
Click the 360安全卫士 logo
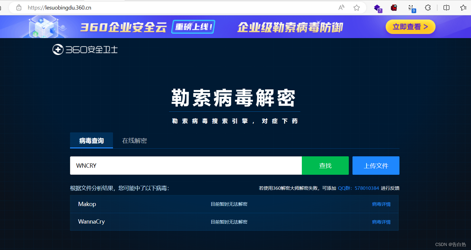[85, 49]
